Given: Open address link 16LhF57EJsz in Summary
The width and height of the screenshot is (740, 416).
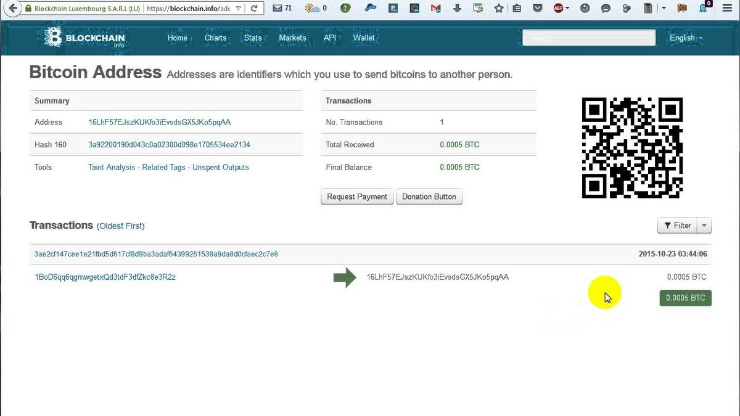Looking at the screenshot, I should click(160, 123).
